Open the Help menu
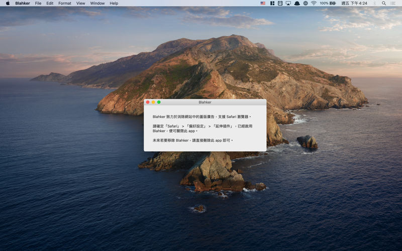Viewport: 402px width, 251px height. click(114, 3)
